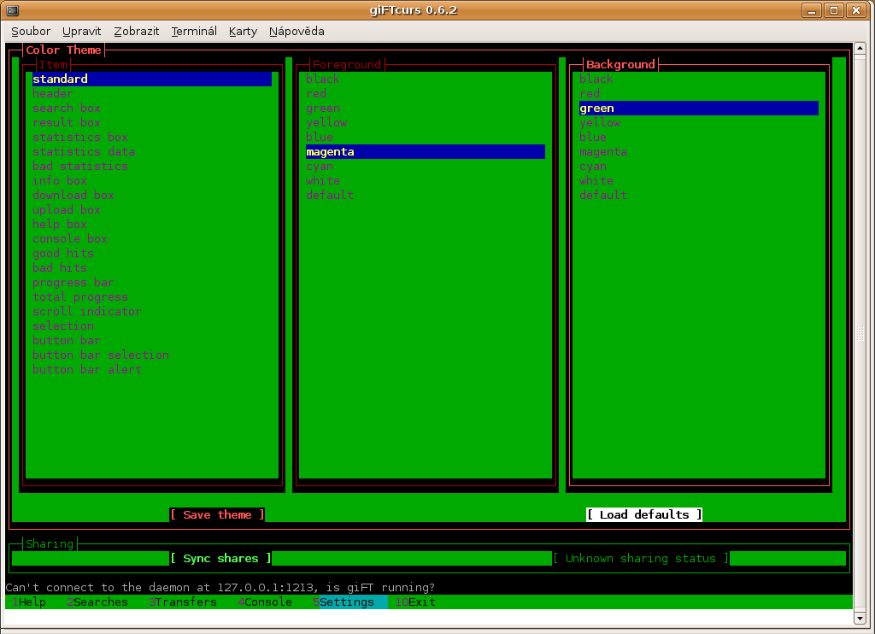This screenshot has height=634, width=875.
Task: Select 'bad hits' in the Item list
Action: coord(59,267)
